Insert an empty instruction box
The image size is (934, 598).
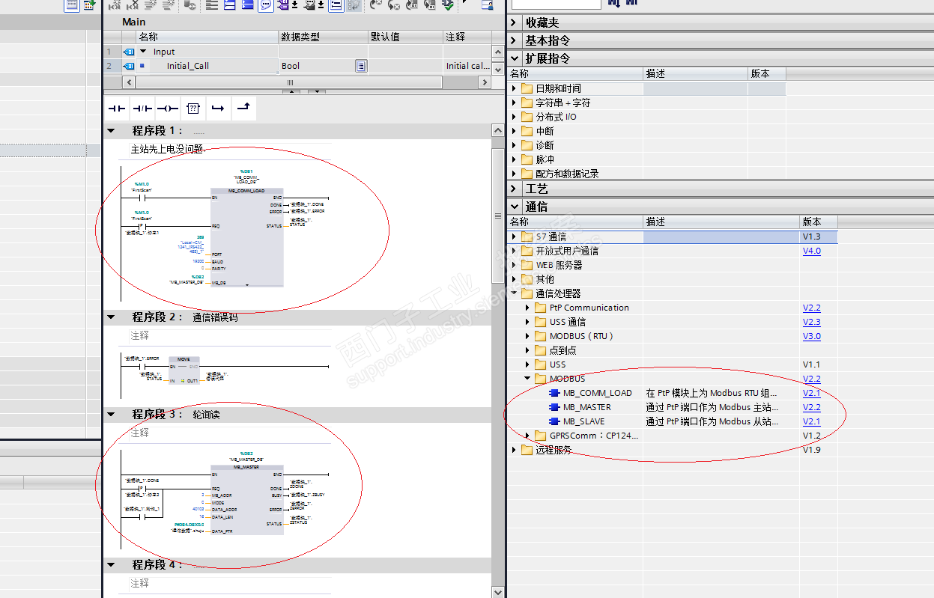[193, 109]
